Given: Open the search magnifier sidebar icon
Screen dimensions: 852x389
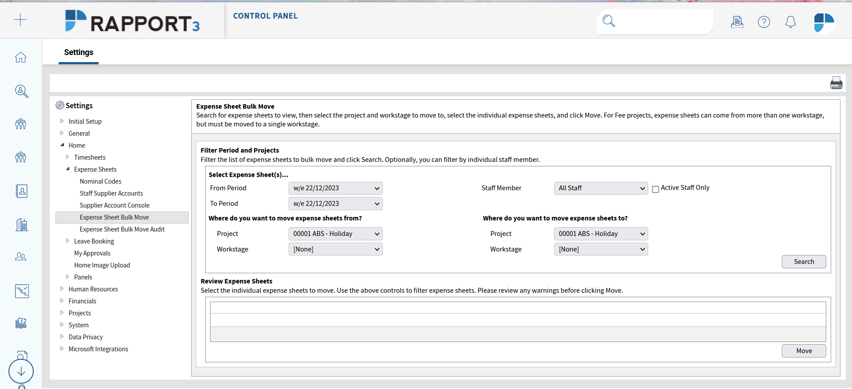Looking at the screenshot, I should point(21,91).
